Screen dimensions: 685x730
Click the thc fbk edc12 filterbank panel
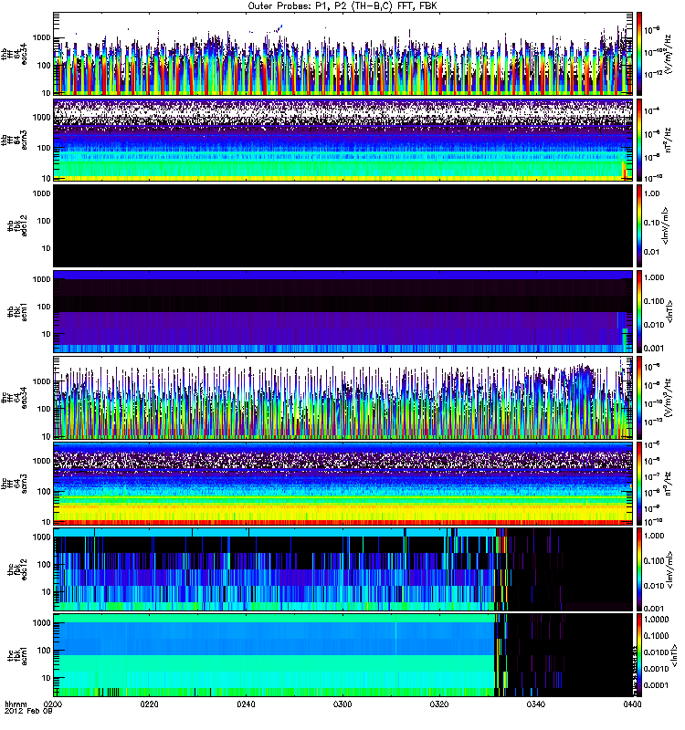pyautogui.click(x=342, y=569)
